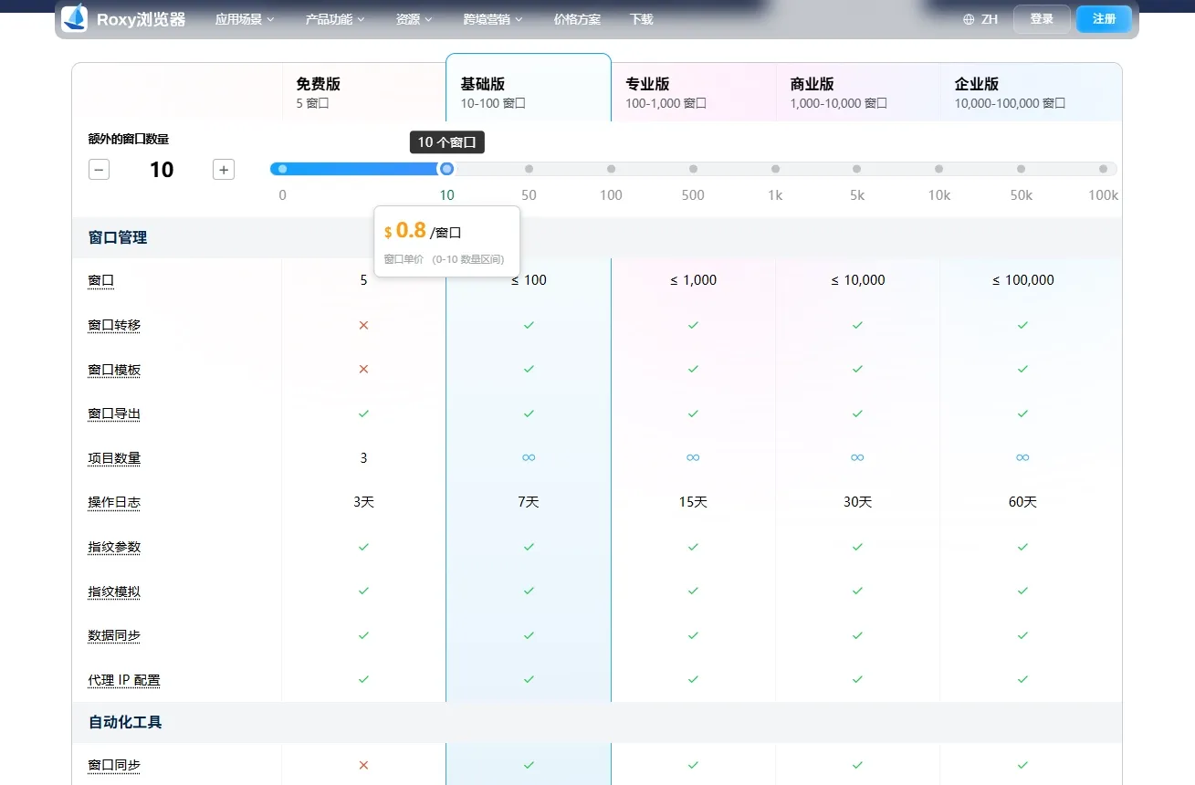This screenshot has height=785, width=1195.
Task: Click red cross for 窗口同步 in free plan
Action: 363,765
